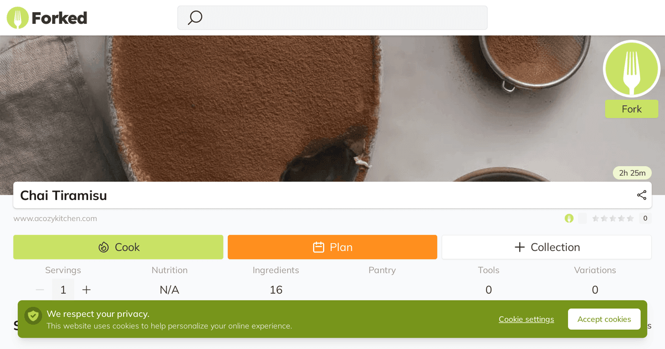
Task: Click the orange Plan button
Action: click(332, 247)
